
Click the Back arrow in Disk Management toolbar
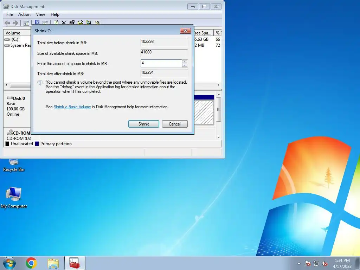[7, 23]
